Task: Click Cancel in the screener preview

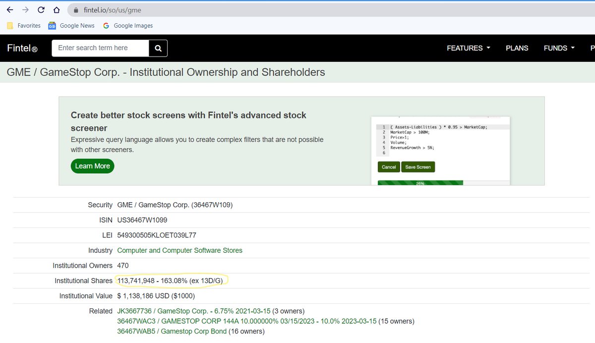Action: coord(389,167)
